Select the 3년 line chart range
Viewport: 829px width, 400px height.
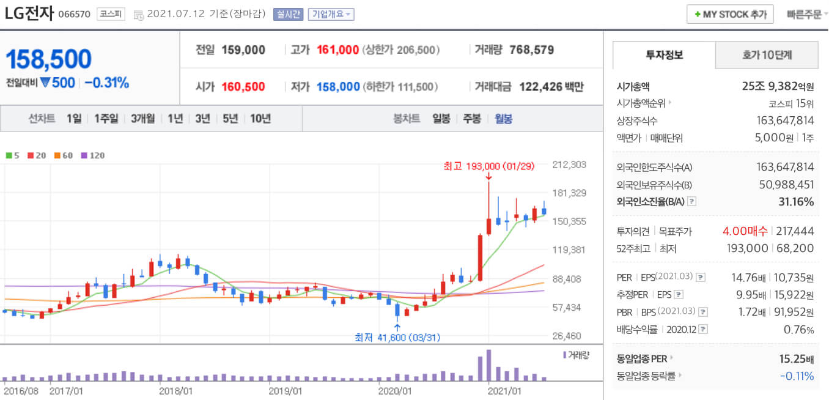click(202, 119)
